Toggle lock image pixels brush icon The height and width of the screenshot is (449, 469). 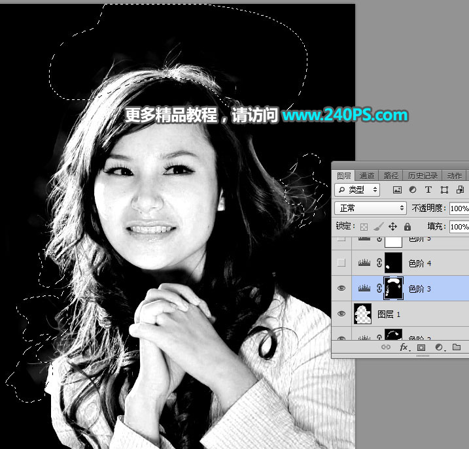click(378, 227)
